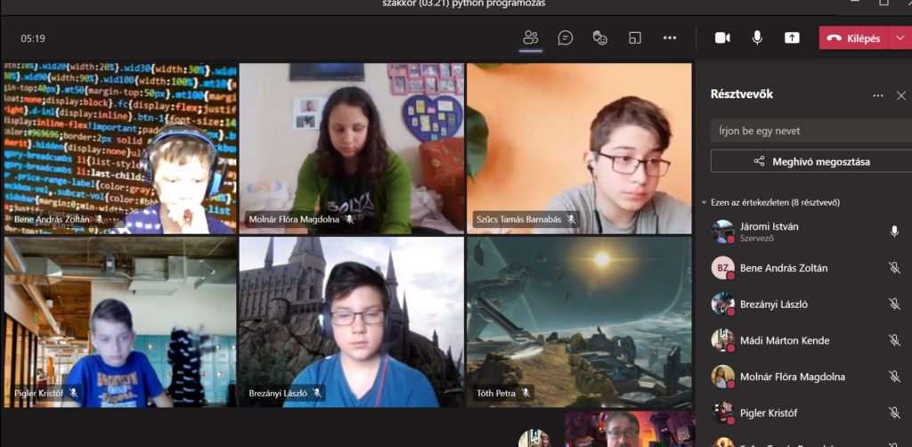The width and height of the screenshot is (912, 447).
Task: Open the meeting chat icon
Action: point(566,38)
